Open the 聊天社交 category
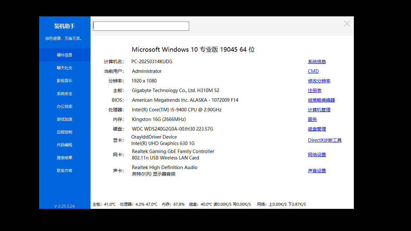The height and width of the screenshot is (231, 411). coord(65,68)
